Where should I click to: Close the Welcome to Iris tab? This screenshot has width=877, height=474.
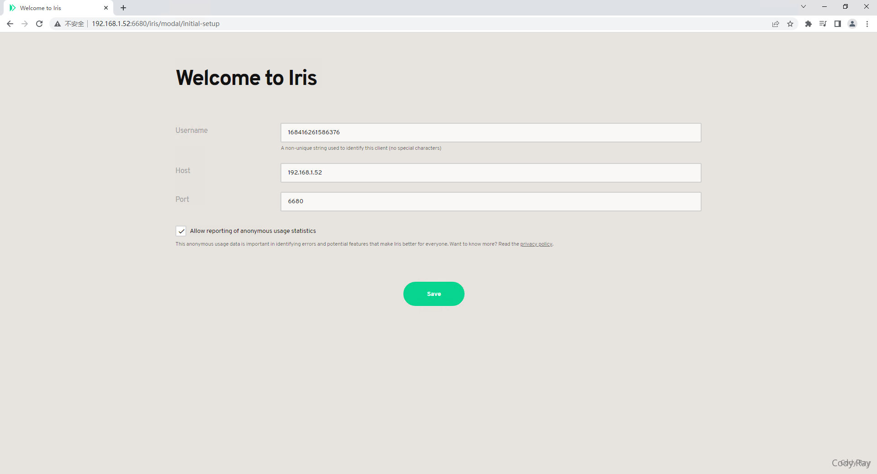(x=106, y=8)
